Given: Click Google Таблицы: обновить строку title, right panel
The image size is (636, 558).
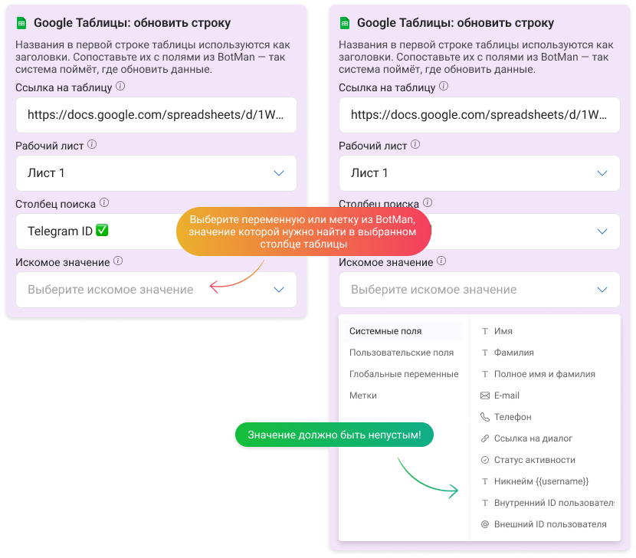Looking at the screenshot, I should click(x=455, y=23).
